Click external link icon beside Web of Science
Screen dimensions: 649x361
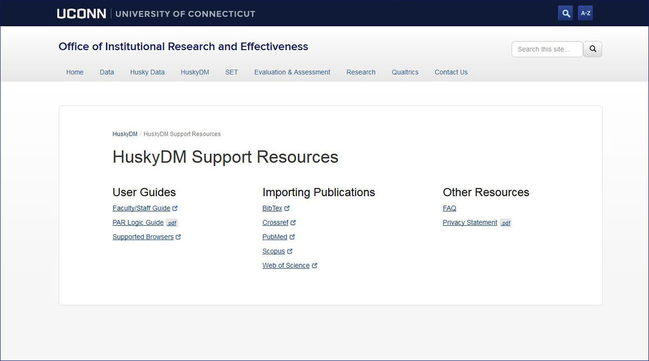[314, 265]
